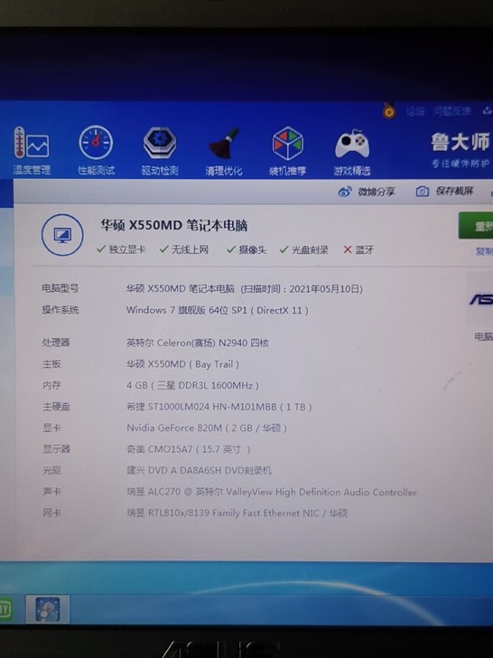Click the 主硬盘 label
Screen dimensions: 493x658
pyautogui.click(x=56, y=407)
